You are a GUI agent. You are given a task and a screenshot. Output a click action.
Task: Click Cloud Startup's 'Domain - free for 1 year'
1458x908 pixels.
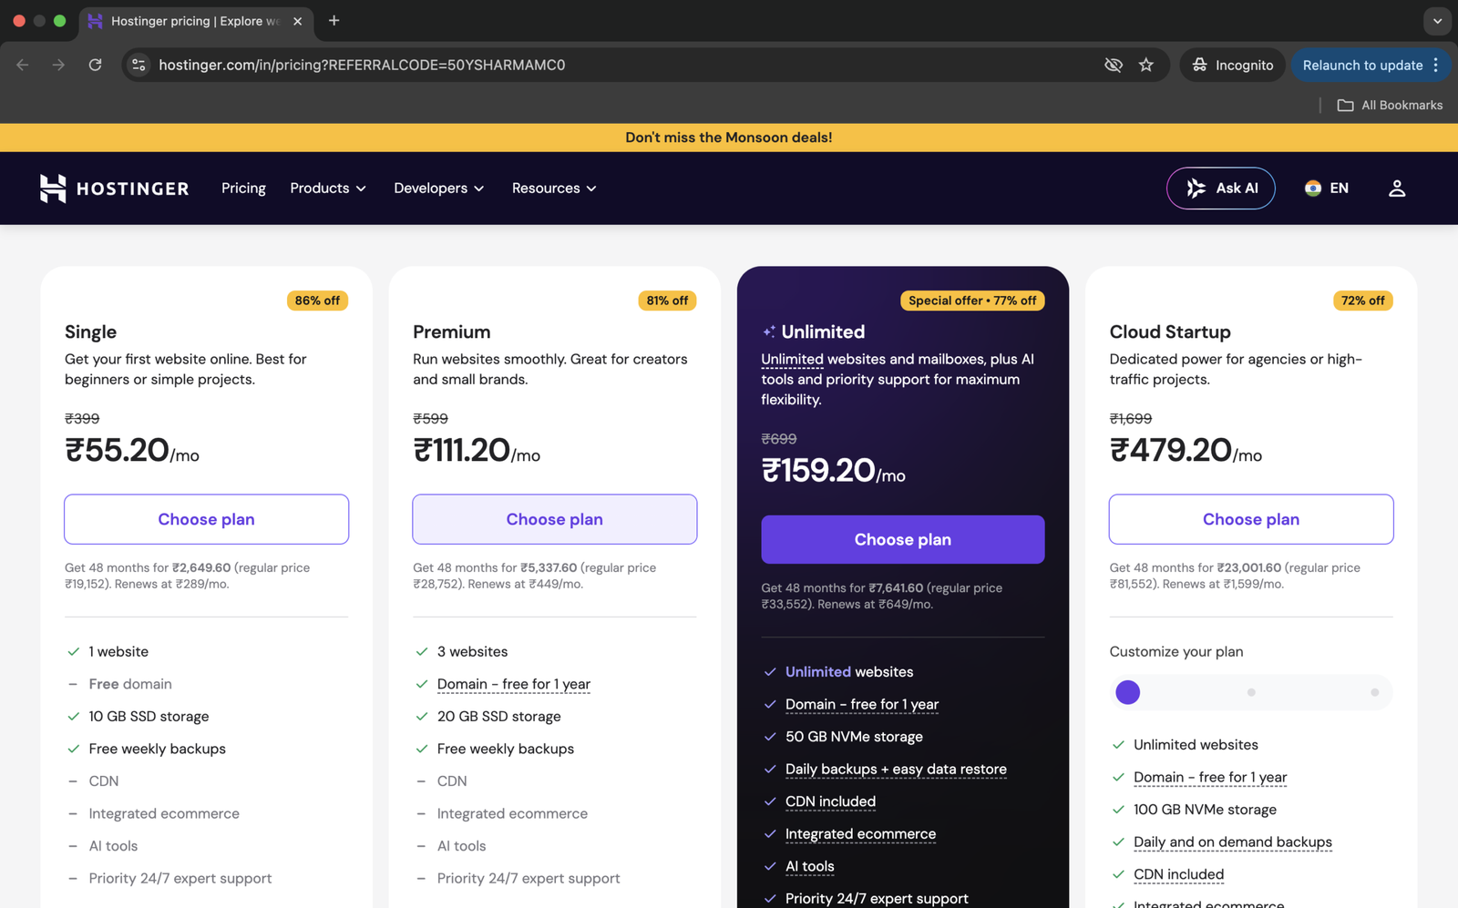(x=1210, y=777)
